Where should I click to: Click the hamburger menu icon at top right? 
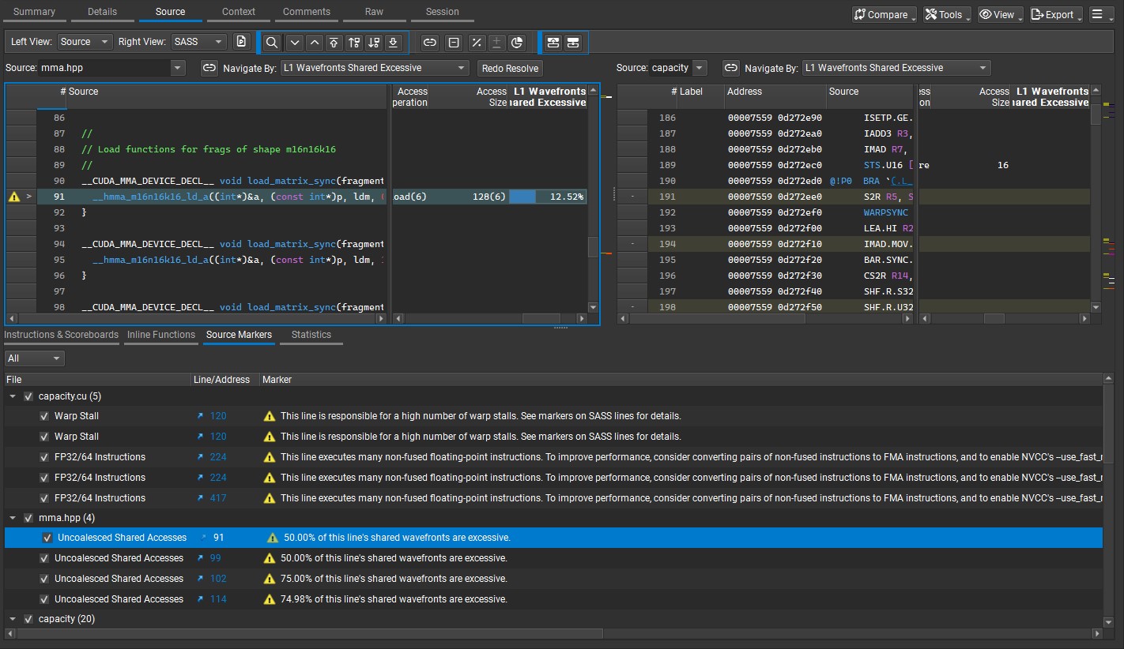pos(1101,14)
